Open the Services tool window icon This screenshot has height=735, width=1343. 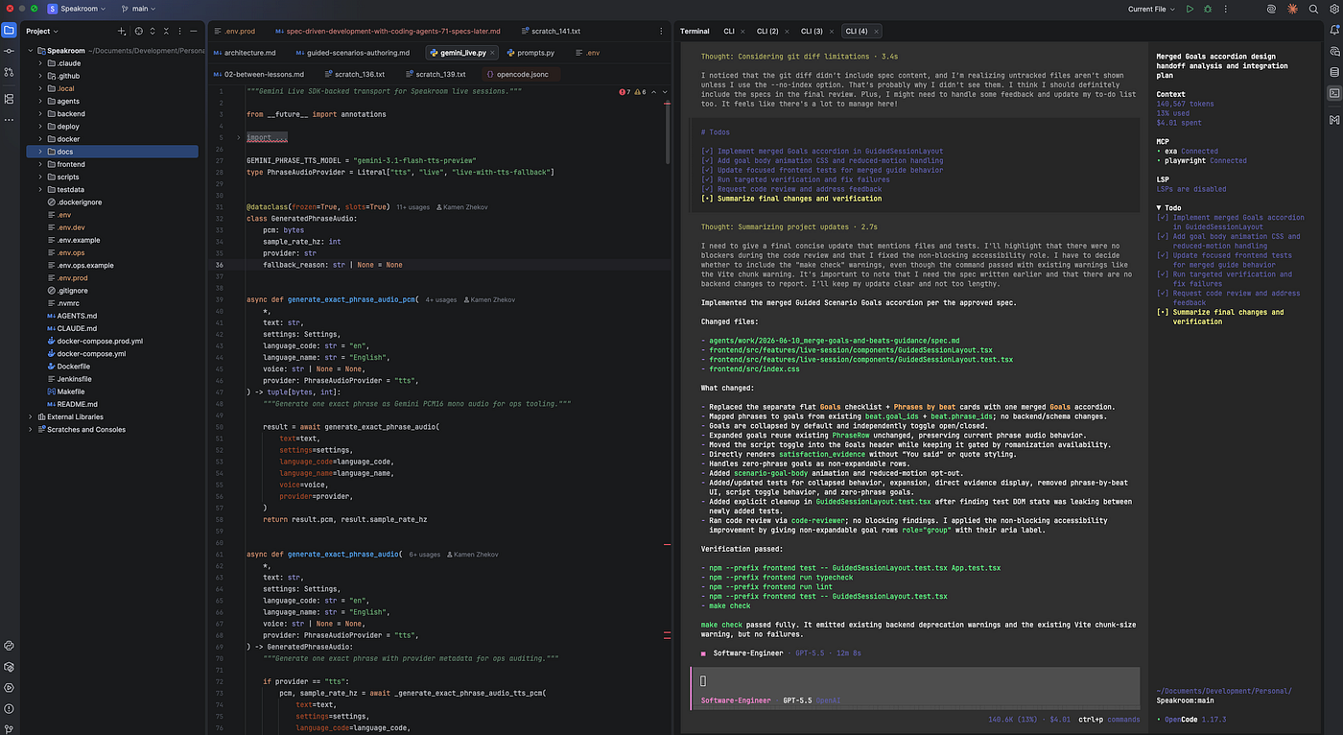pos(9,687)
